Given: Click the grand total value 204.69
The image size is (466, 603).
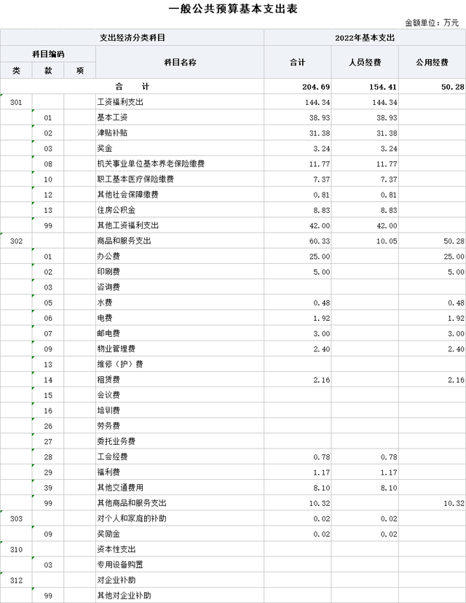Looking at the screenshot, I should (316, 87).
